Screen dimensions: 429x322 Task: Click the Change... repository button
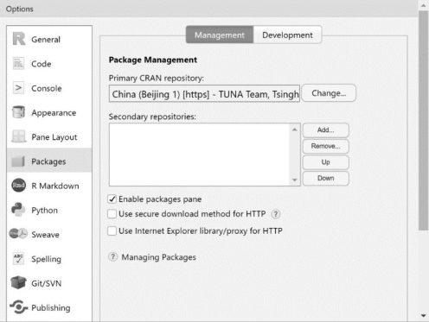tap(329, 93)
